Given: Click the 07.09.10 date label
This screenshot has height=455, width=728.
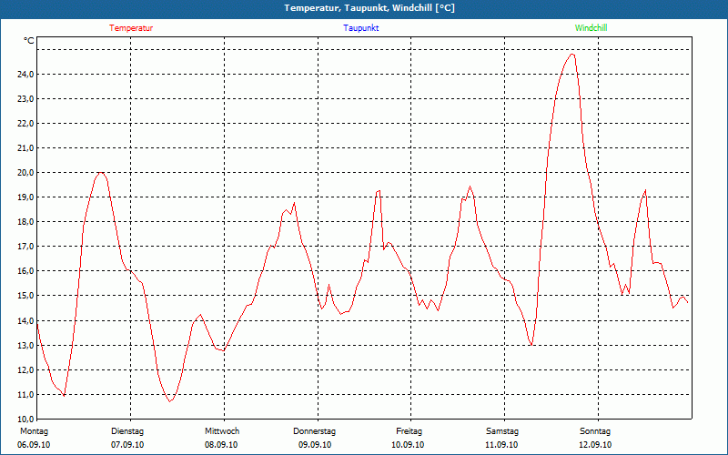Looking at the screenshot, I should point(127,445).
